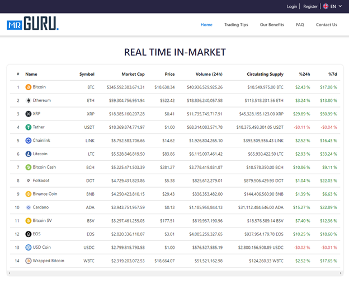Image resolution: width=349 pixels, height=283 pixels.
Task: Click Bitcoin SV price $177.51
Action: [x=167, y=221]
